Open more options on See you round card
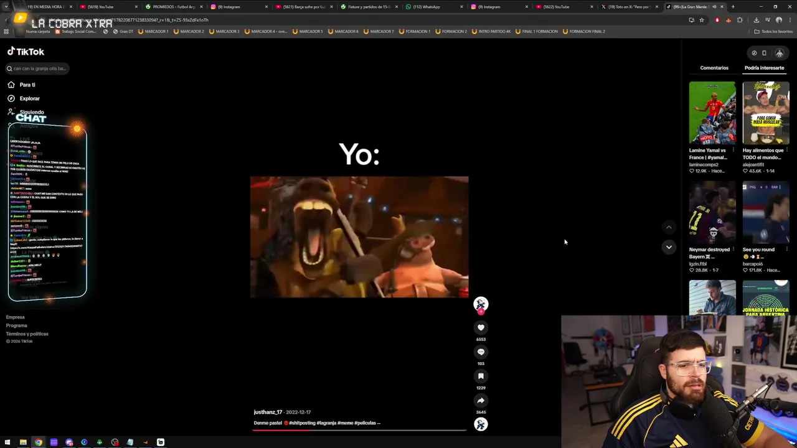The width and height of the screenshot is (797, 448). 787,250
